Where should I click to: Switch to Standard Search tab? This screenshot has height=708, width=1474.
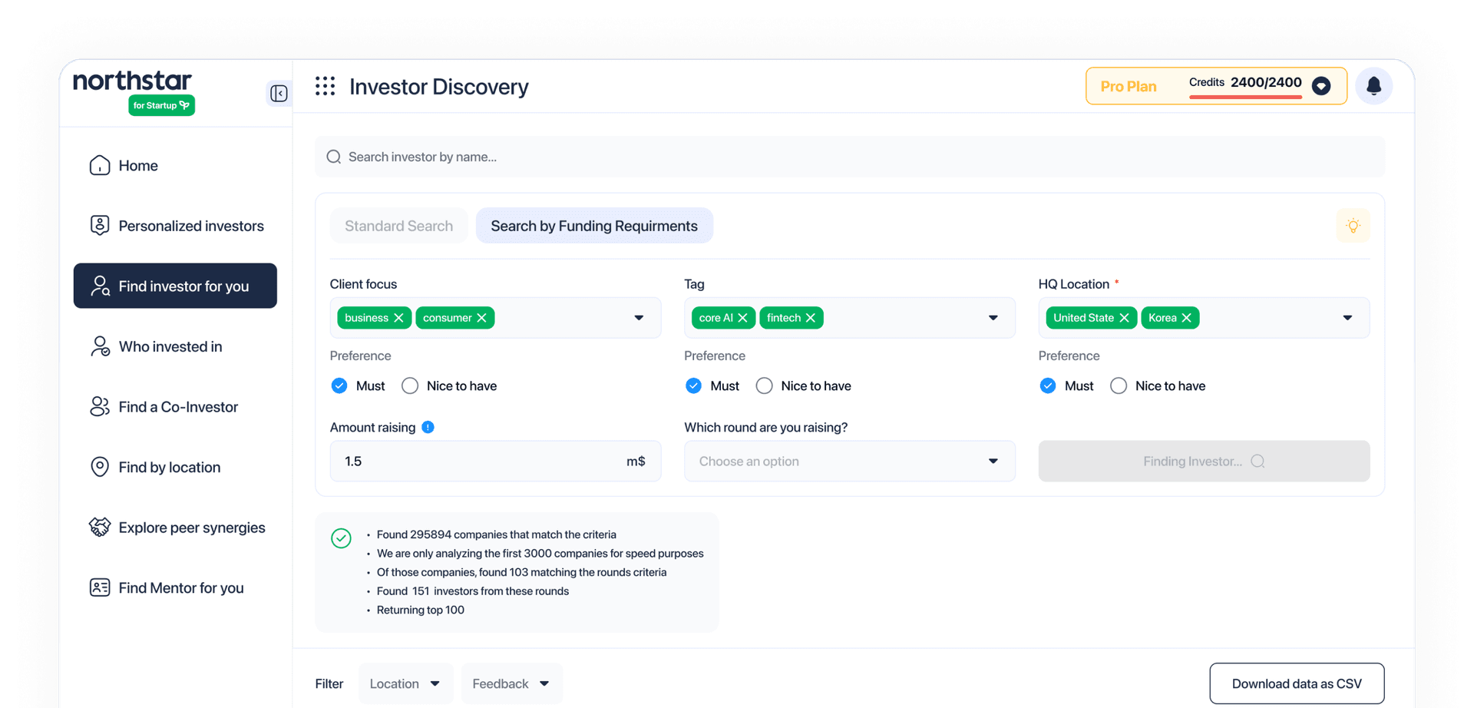click(398, 226)
